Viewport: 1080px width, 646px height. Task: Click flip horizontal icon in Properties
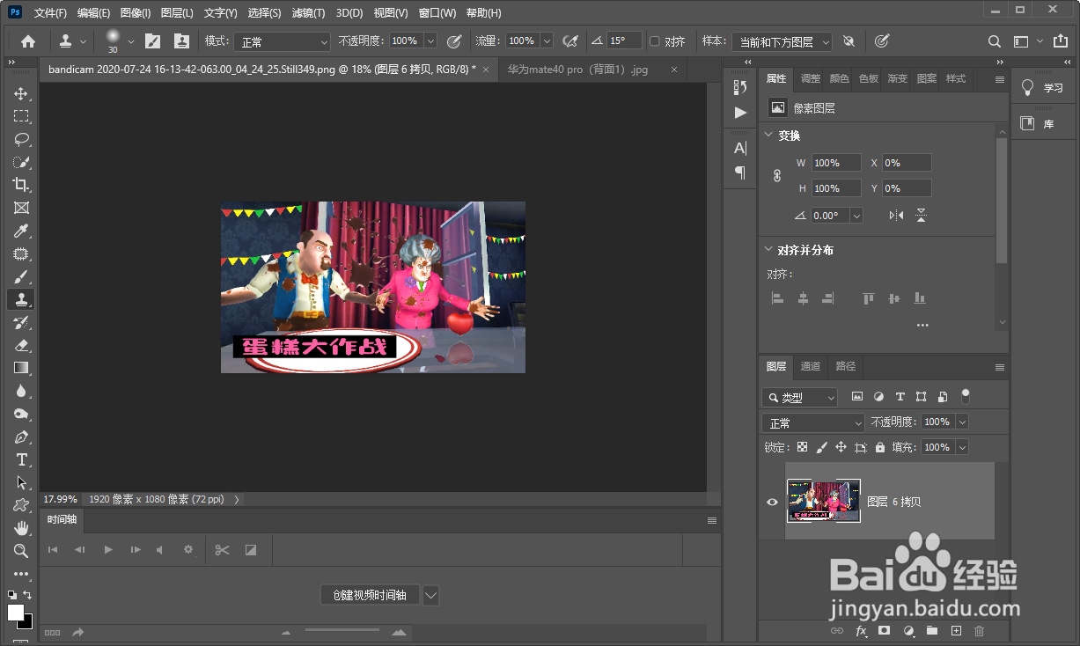pyautogui.click(x=896, y=216)
